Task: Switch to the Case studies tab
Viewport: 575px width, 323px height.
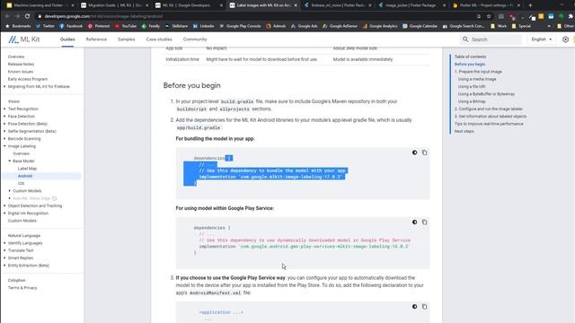Action: [x=159, y=39]
